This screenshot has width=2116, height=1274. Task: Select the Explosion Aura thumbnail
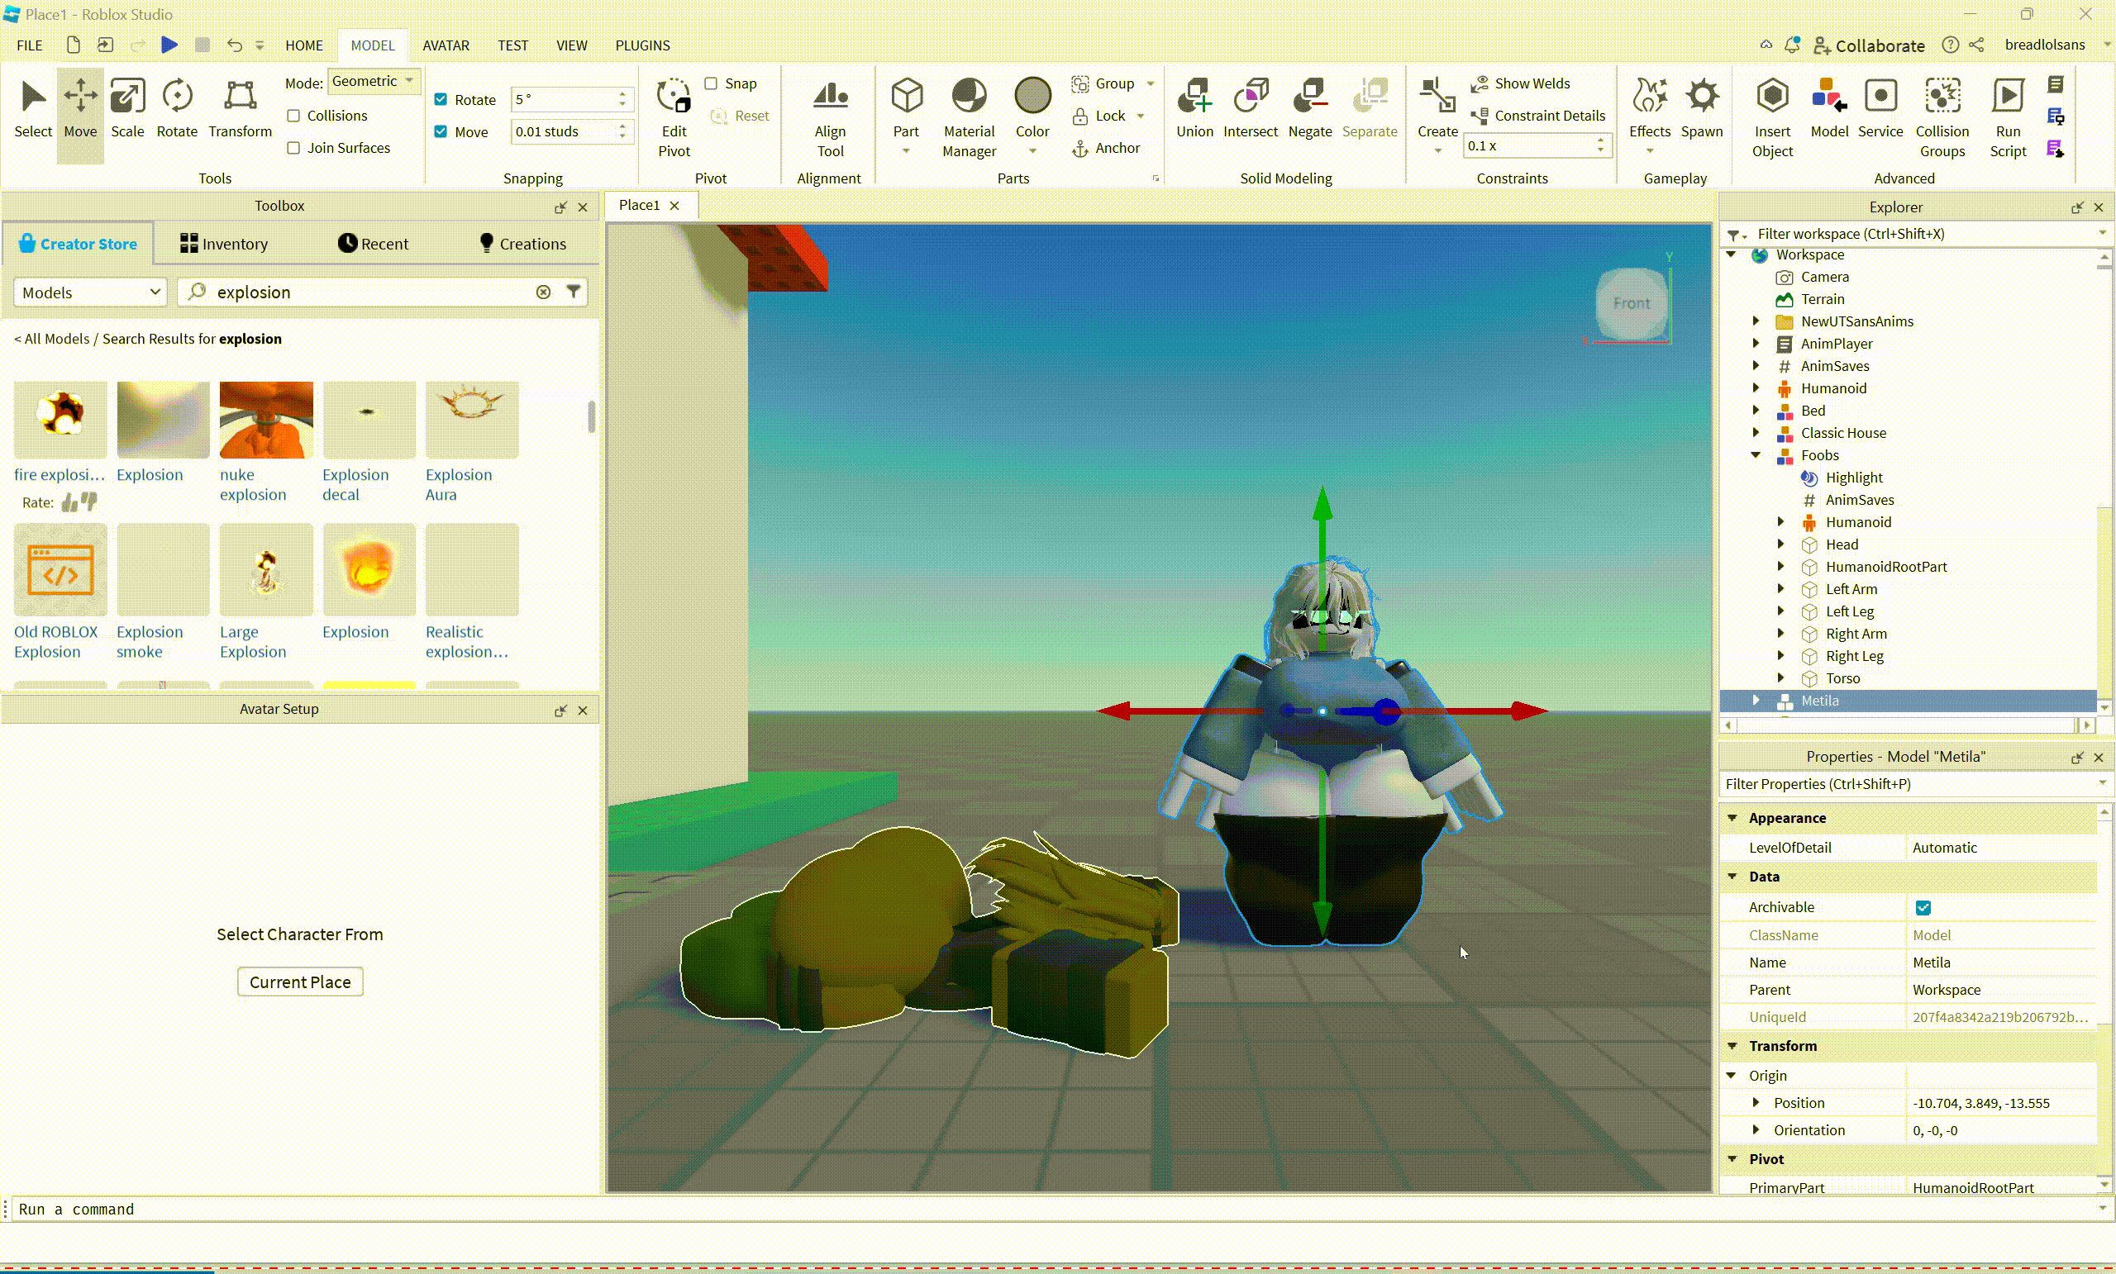tap(471, 419)
